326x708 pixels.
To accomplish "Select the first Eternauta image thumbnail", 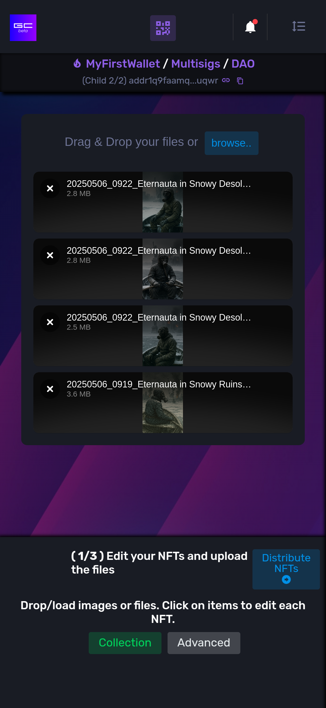I will click(x=162, y=202).
